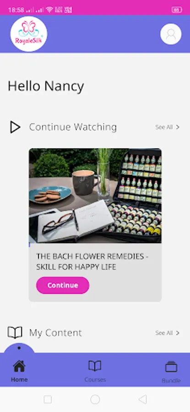The image size is (190, 412).
Task: Select the Home house icon
Action: click(19, 366)
